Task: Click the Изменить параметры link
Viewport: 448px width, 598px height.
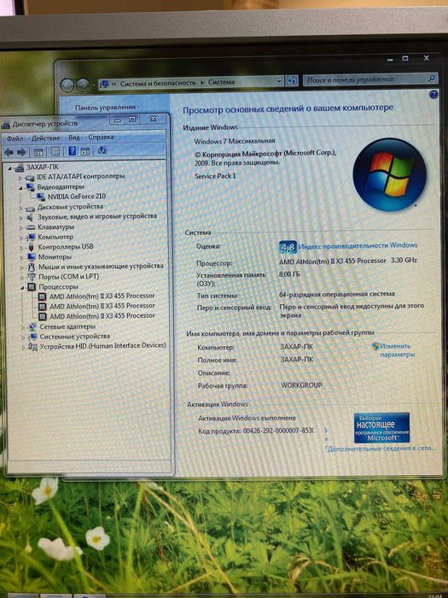Action: point(397,350)
